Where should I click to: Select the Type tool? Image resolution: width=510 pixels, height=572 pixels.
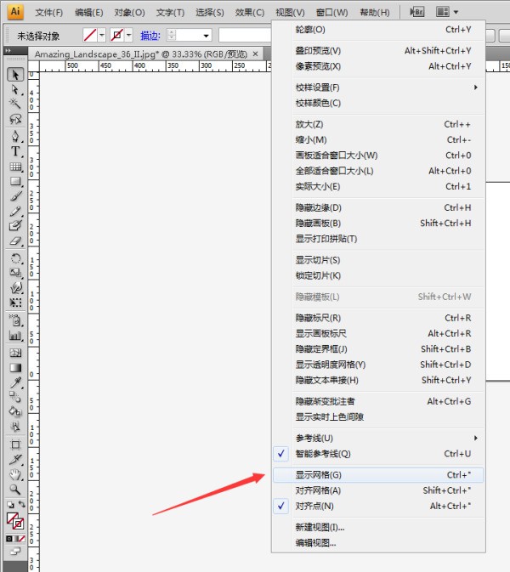(15, 151)
